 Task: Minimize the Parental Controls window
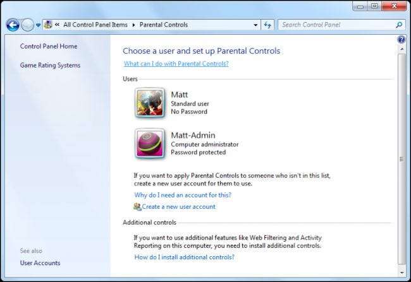click(360, 6)
